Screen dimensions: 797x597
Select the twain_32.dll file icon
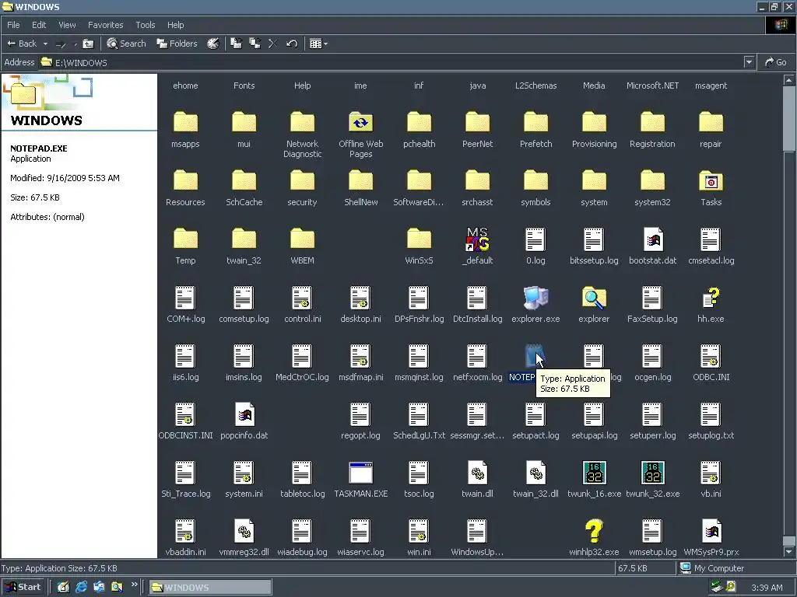(535, 473)
